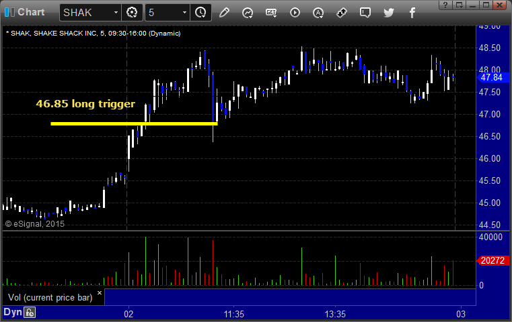Share chart via the Facebook icon
The image size is (512, 322).
tap(412, 13)
